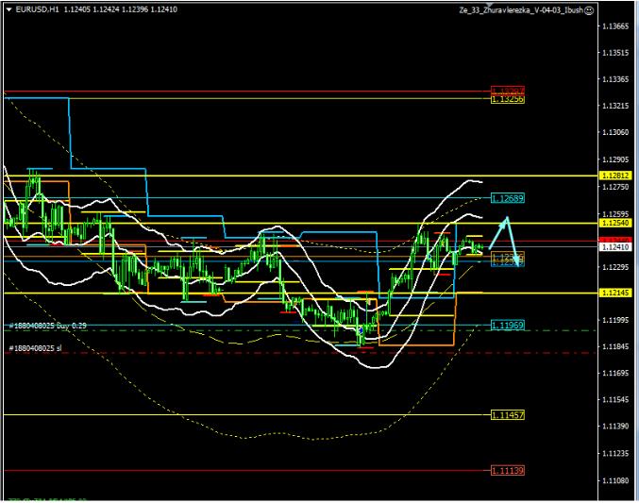
Task: Select the red 1.11139 level label
Action: pyautogui.click(x=508, y=470)
